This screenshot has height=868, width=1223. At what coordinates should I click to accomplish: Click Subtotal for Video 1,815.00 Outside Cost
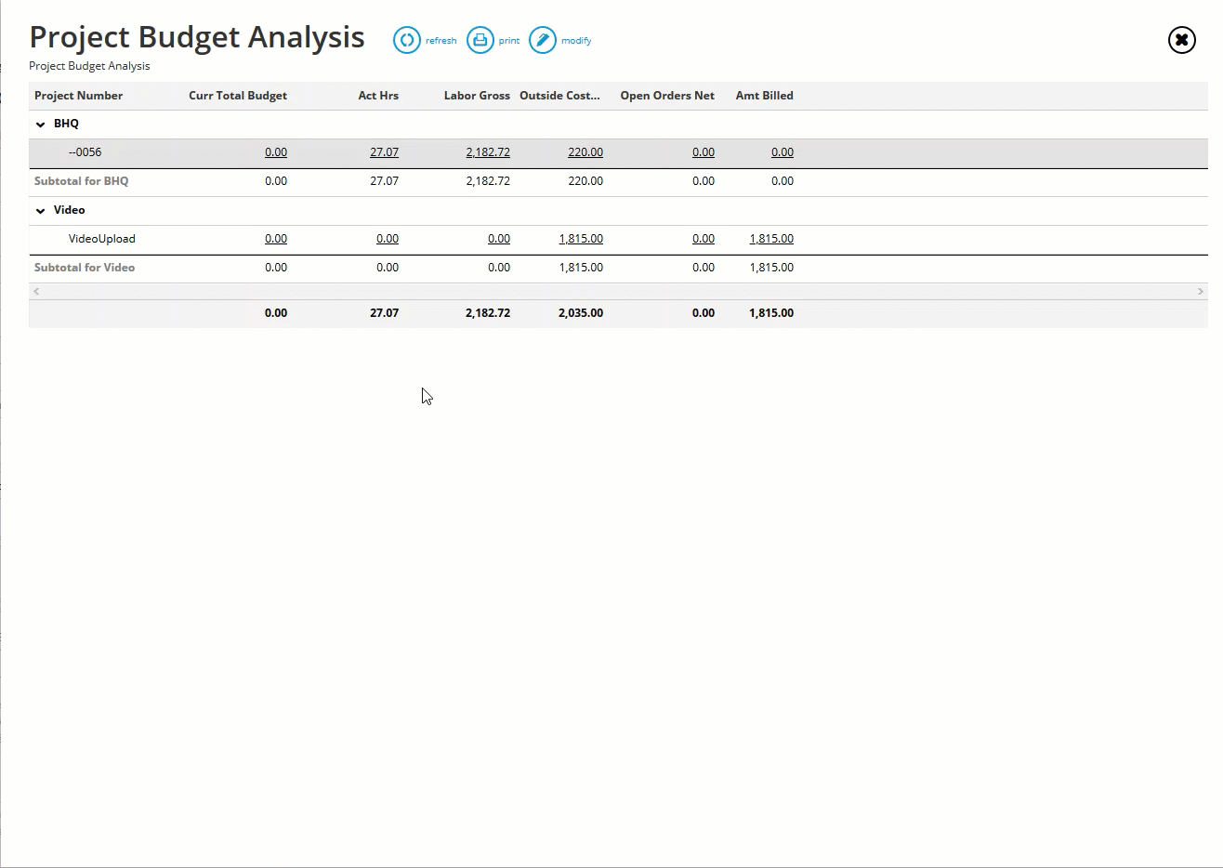581,268
